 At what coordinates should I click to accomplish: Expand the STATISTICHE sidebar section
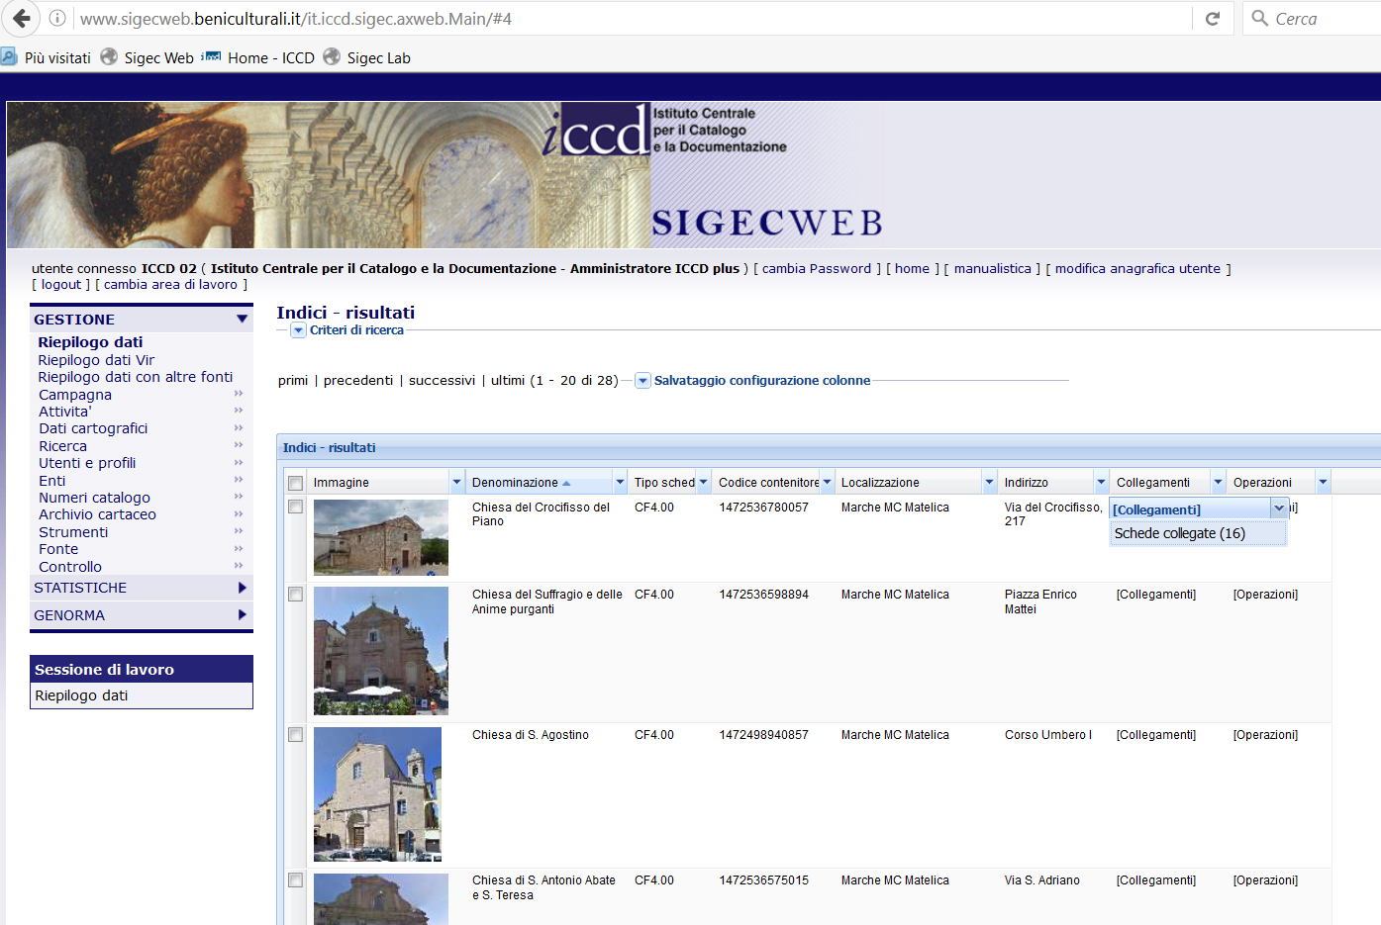242,588
